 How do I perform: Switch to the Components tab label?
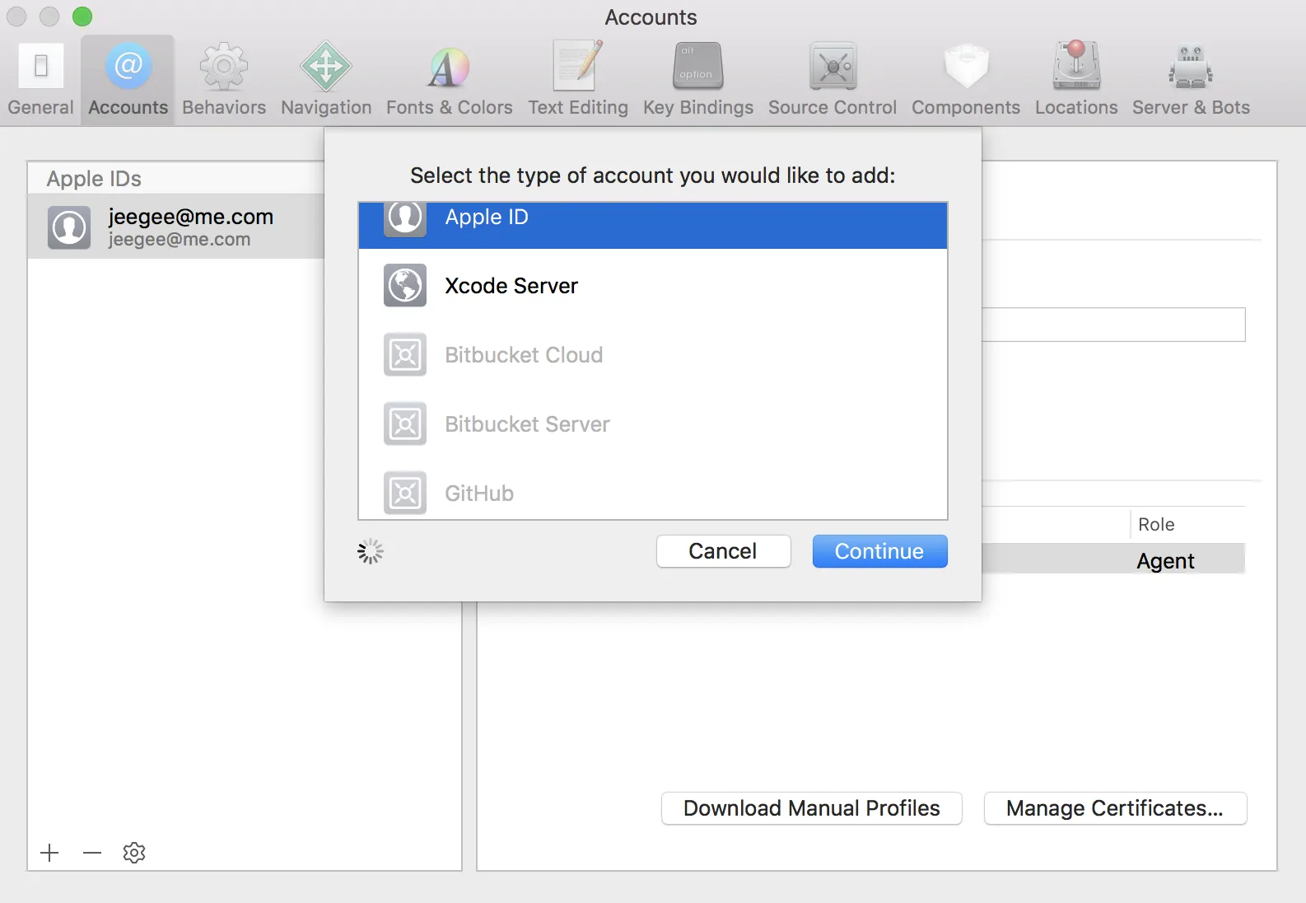[966, 108]
